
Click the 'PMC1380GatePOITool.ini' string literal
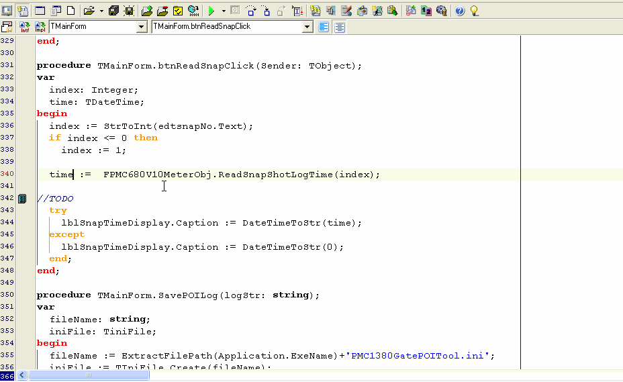click(x=418, y=355)
